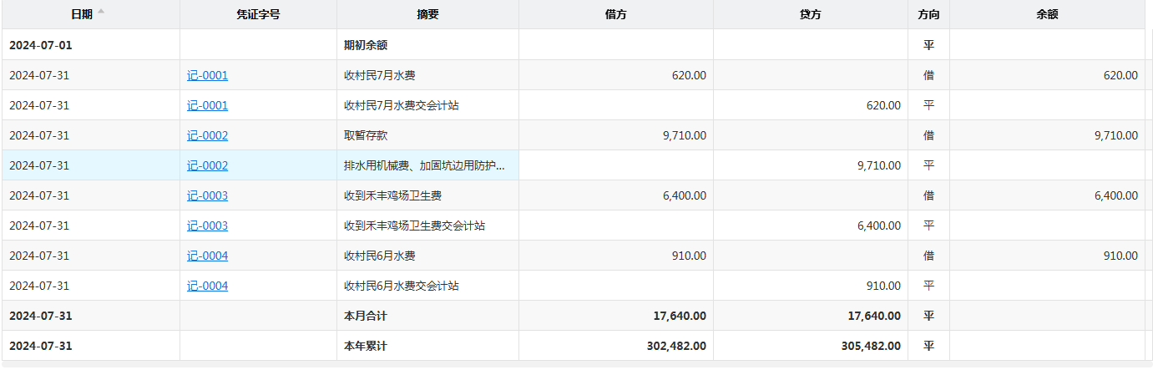Viewport: 1153px width, 370px height.
Task: Open voucher link for 收村民6月水费交会计站 row
Action: pyautogui.click(x=207, y=286)
